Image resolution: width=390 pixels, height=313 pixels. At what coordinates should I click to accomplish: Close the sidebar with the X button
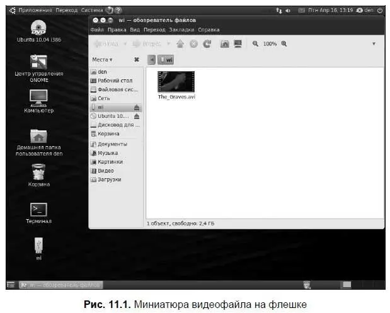136,60
